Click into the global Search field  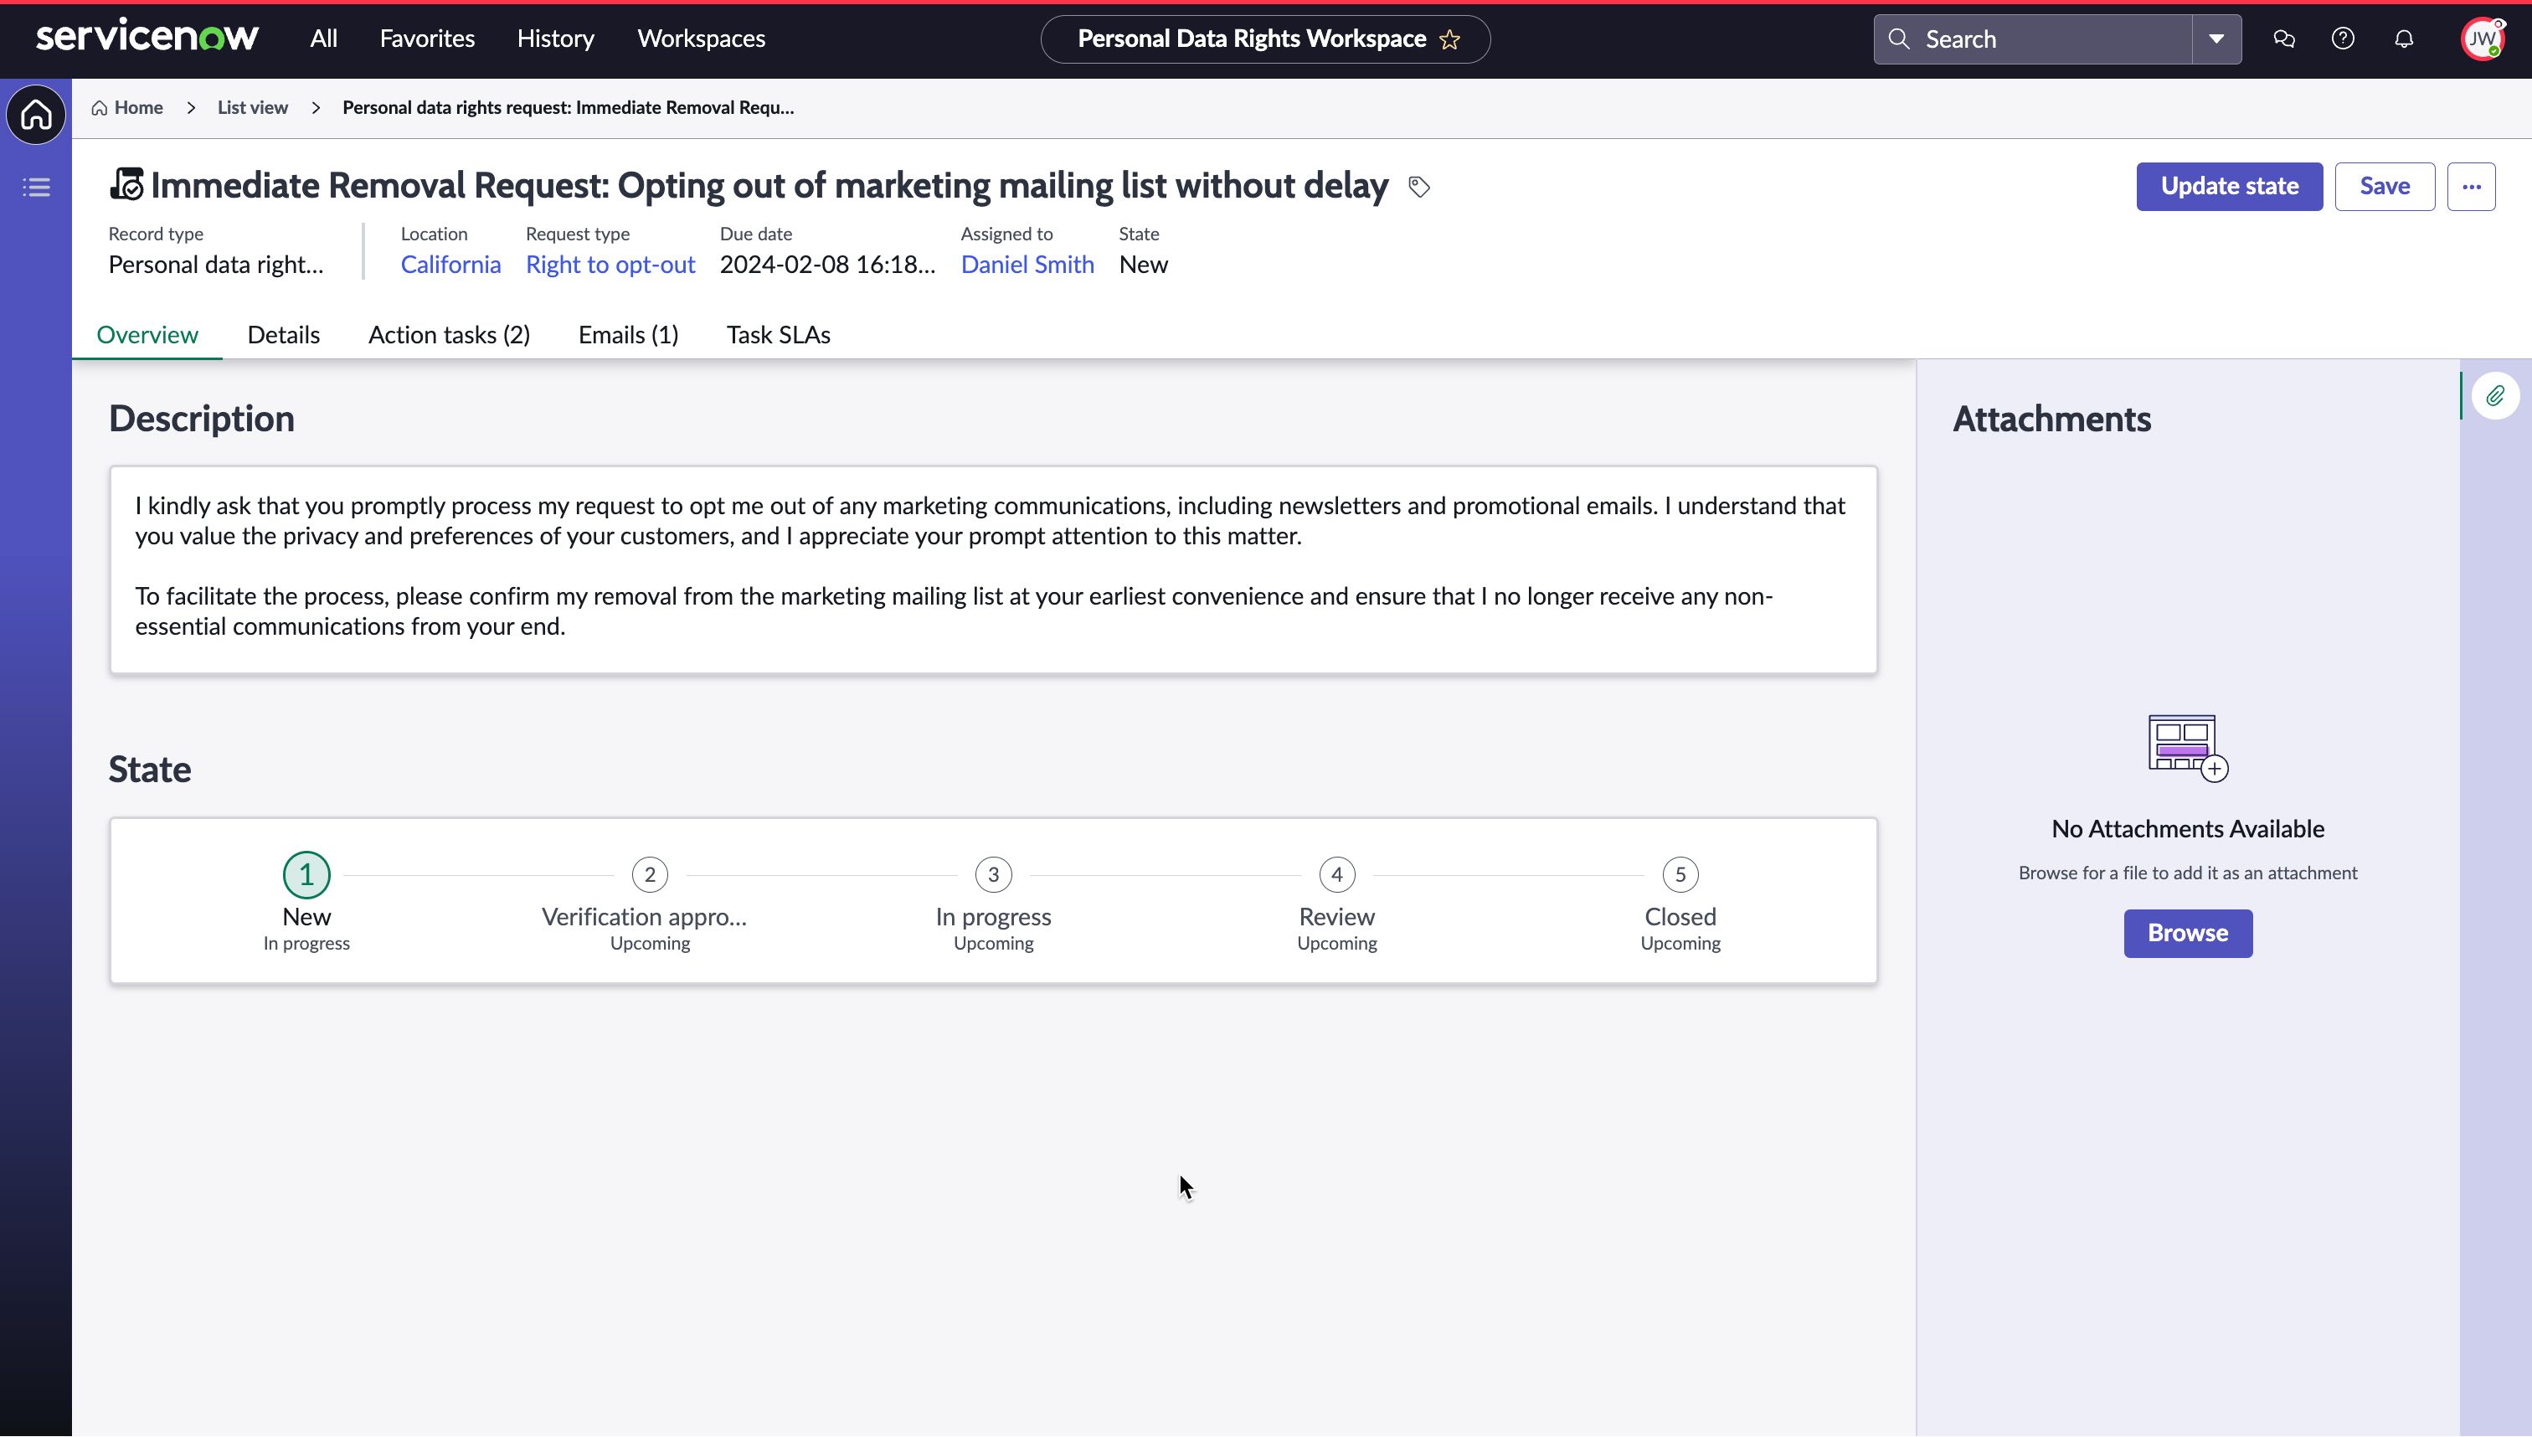(x=2042, y=39)
